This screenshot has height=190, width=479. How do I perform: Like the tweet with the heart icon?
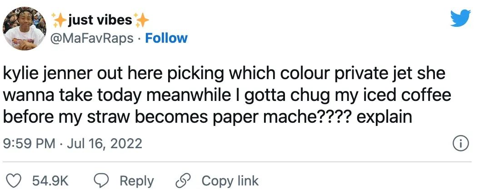16,180
